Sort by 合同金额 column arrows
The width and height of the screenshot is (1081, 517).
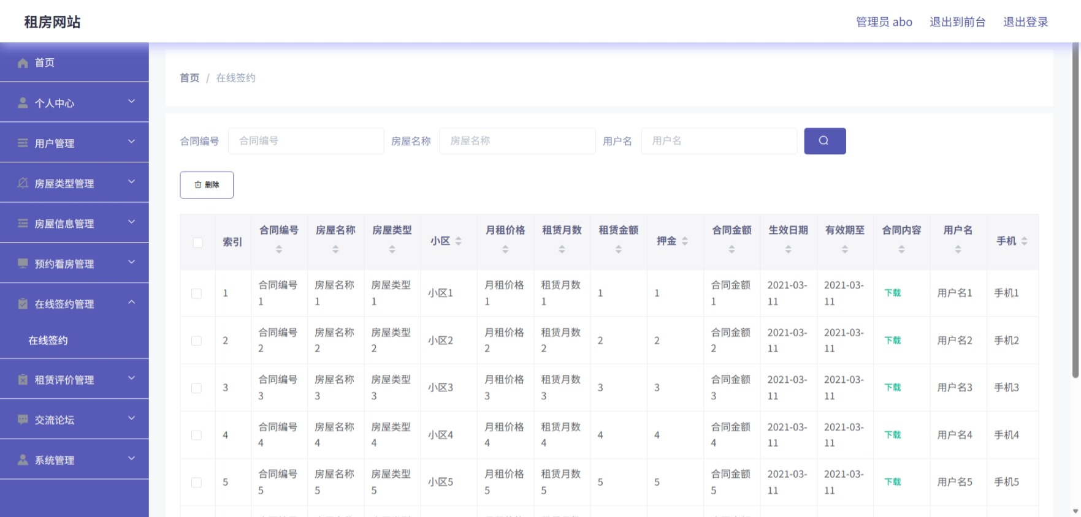(x=731, y=249)
